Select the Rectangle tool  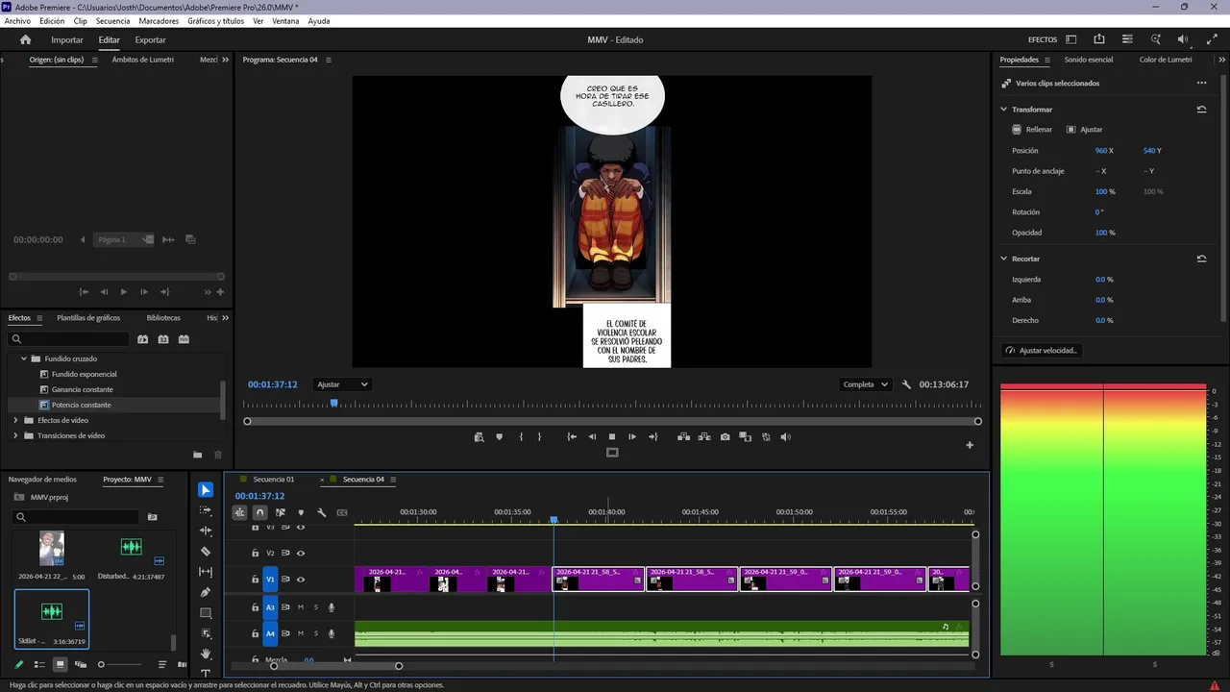pyautogui.click(x=206, y=613)
